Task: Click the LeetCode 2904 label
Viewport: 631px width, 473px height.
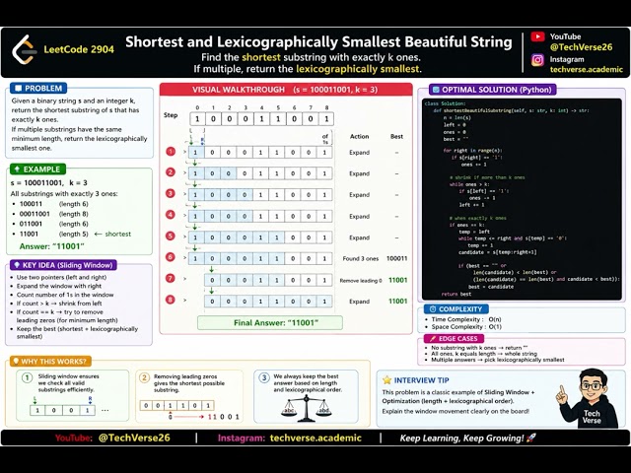Action: (x=79, y=50)
